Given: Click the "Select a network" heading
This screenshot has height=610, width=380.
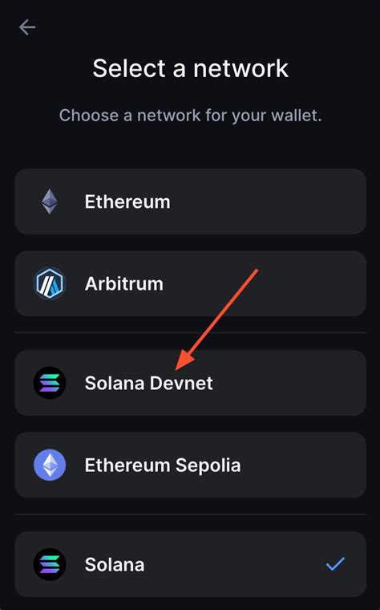Looking at the screenshot, I should [190, 68].
